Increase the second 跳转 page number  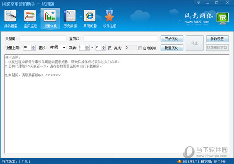pyautogui.click(x=104, y=46)
